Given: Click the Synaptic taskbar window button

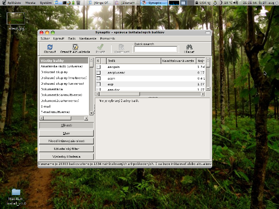Looking at the screenshot, I should point(154,3).
